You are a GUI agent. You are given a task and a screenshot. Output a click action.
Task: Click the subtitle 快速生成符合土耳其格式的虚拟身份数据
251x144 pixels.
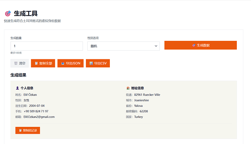pos(32,21)
